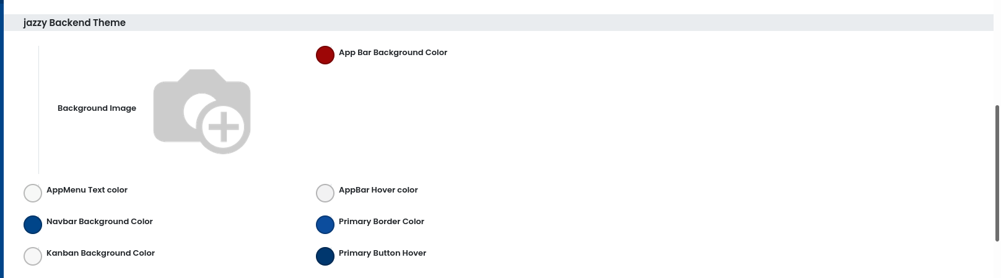Upload a background image via camera placeholder
1001x278 pixels.
point(202,111)
